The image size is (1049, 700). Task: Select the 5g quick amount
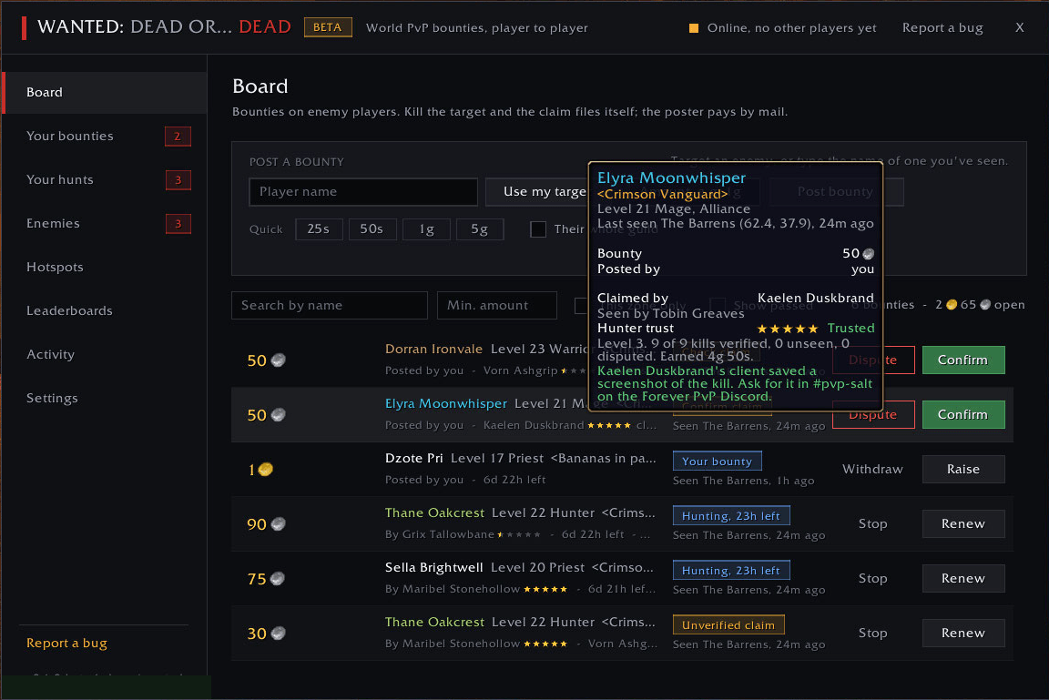coord(480,229)
